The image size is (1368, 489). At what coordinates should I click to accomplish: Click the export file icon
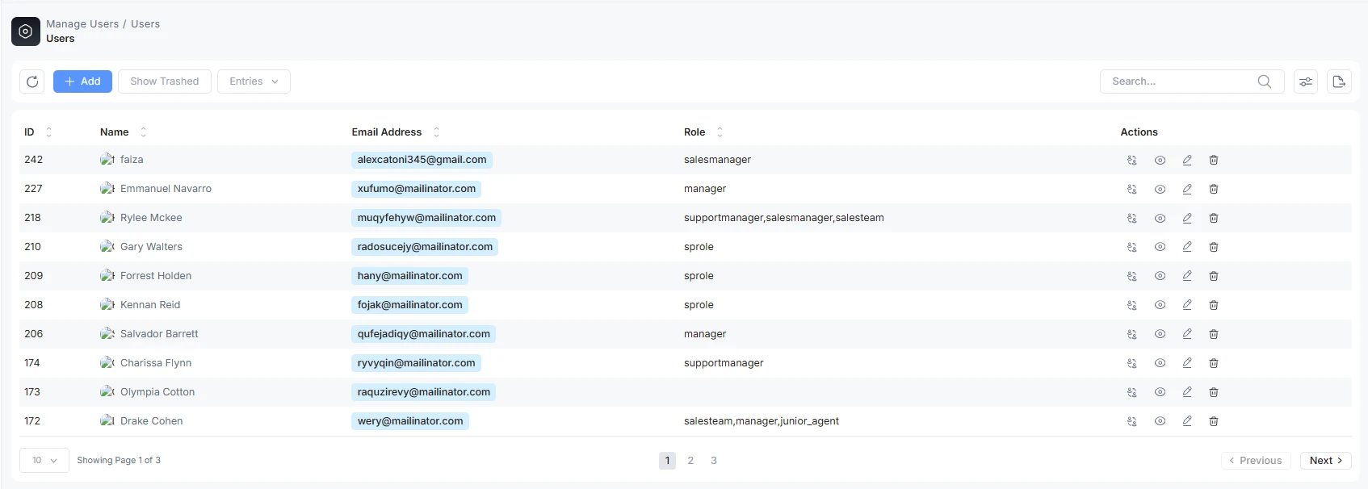click(1339, 81)
